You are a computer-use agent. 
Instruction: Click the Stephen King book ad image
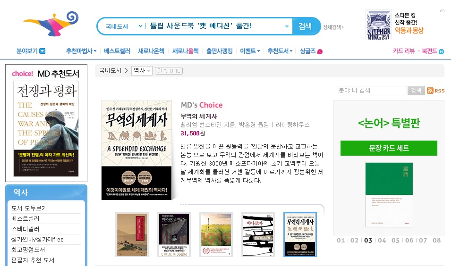click(x=378, y=24)
